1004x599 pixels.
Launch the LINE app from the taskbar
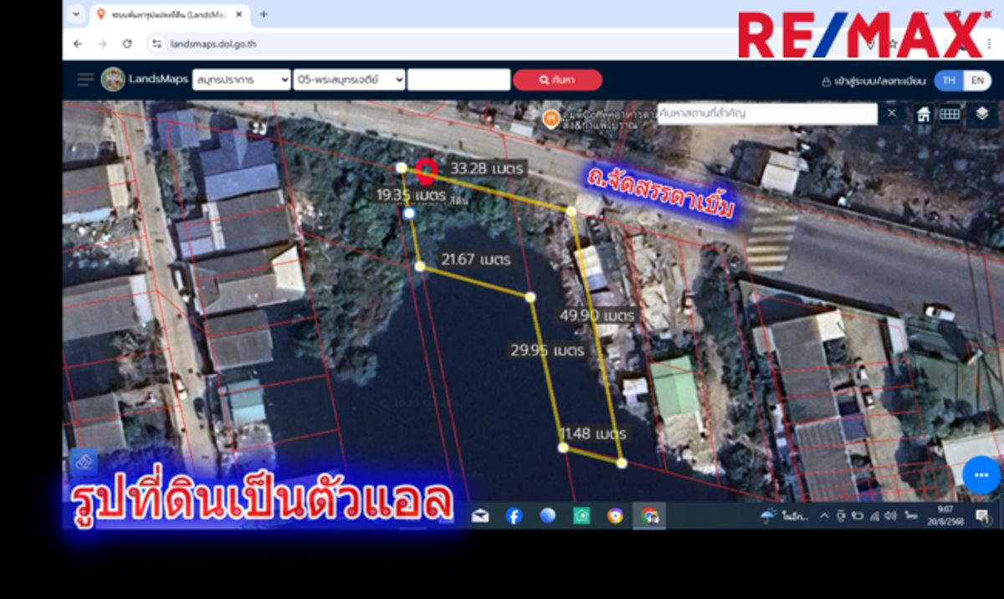tap(581, 517)
